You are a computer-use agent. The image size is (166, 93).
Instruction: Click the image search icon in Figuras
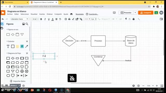tap(24, 24)
